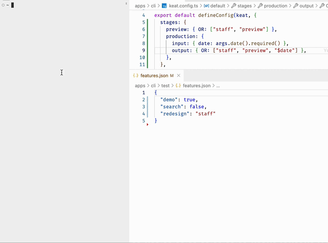
Task: Open 'test' breadcrumb in features.json path
Action: point(165,86)
